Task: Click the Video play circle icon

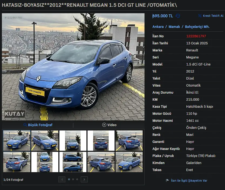Action: [104, 125]
